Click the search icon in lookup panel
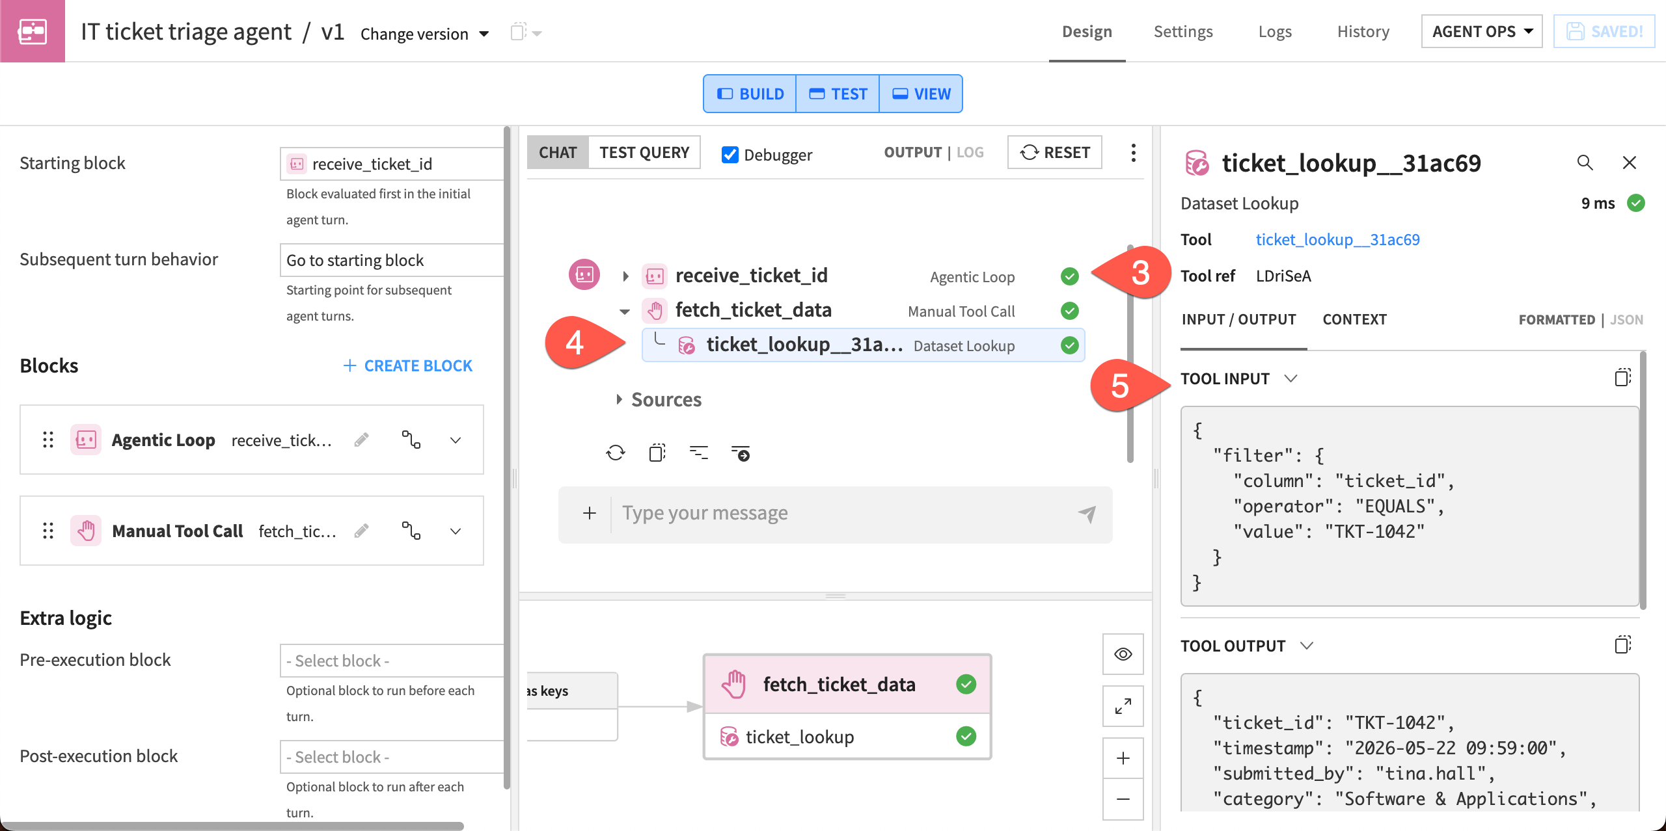 (1585, 163)
